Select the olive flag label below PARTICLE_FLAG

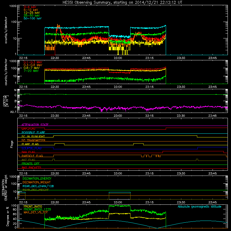(28, 160)
